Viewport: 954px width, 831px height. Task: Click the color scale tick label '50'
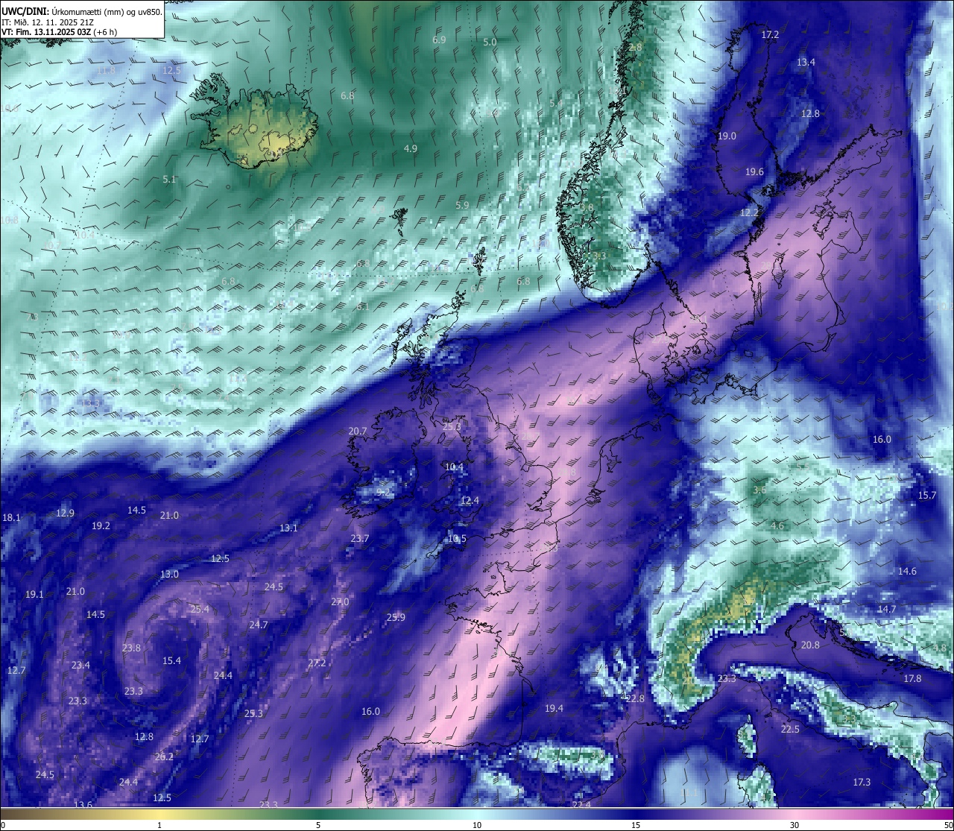click(948, 825)
